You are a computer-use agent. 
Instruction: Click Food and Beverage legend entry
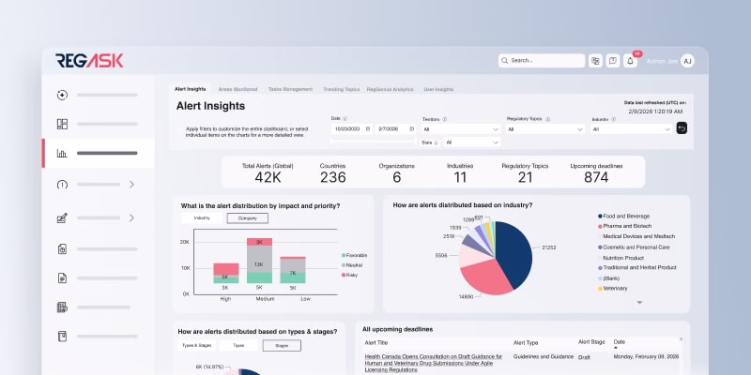[623, 217]
